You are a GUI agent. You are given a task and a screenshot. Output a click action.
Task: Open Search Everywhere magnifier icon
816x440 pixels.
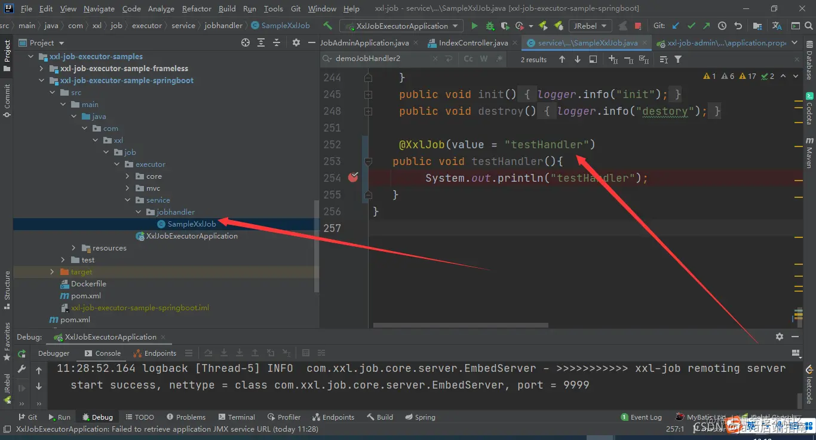[810, 26]
